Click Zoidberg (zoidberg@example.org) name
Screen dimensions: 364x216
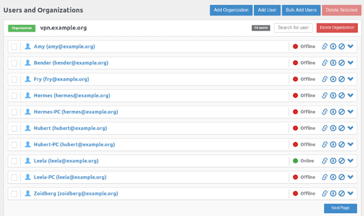76,194
